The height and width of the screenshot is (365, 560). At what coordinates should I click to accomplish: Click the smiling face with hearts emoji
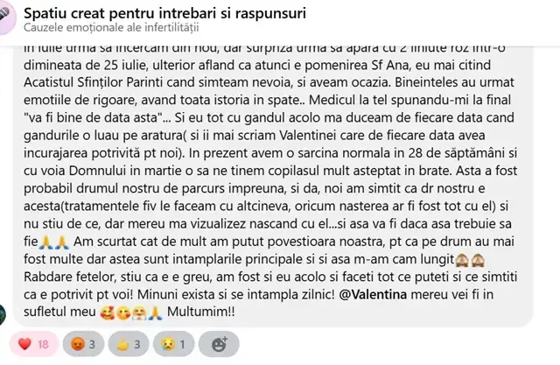[x=107, y=312]
